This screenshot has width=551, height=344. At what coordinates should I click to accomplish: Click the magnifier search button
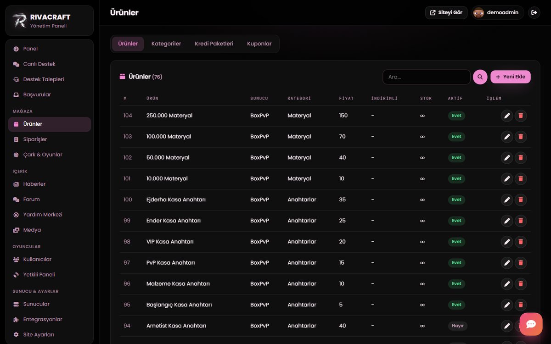pos(480,77)
